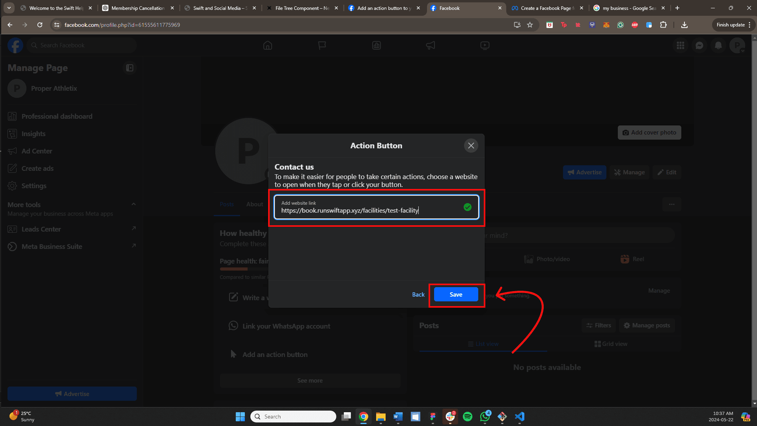Click the Facebook home icon
Viewport: 757px width, 426px height.
[x=268, y=45]
